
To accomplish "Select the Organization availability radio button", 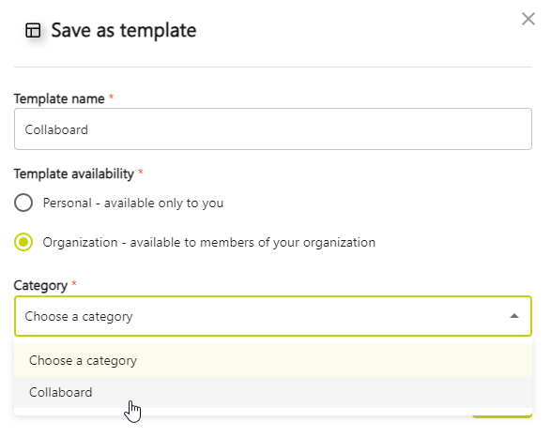I will (x=23, y=242).
